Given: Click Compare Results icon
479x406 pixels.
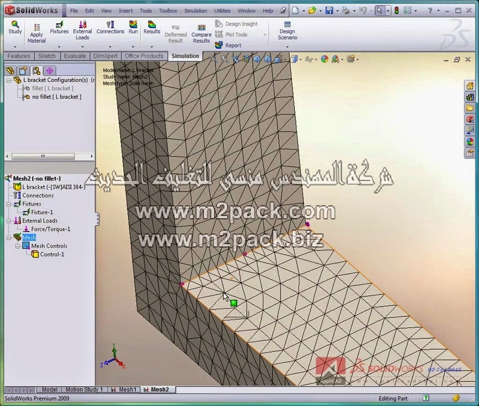Looking at the screenshot, I should [201, 34].
